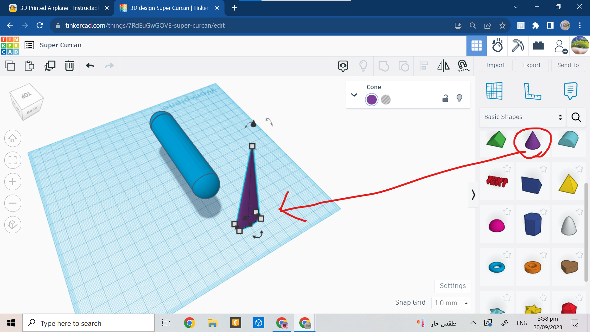Select the Mirror tool
Screen dimensions: 590x332
pos(443,65)
